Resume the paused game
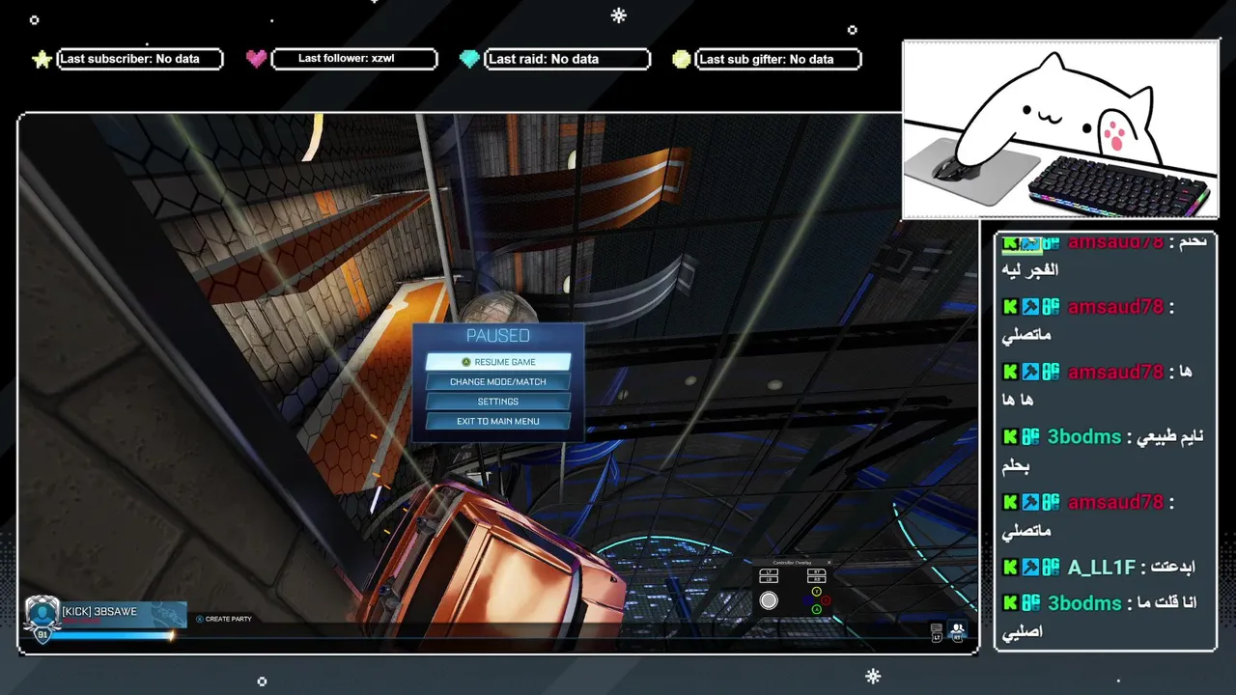The image size is (1236, 695). tap(498, 362)
